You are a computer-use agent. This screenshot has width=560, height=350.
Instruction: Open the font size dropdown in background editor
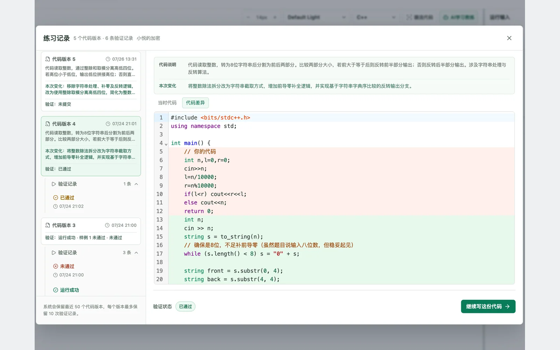pyautogui.click(x=262, y=17)
